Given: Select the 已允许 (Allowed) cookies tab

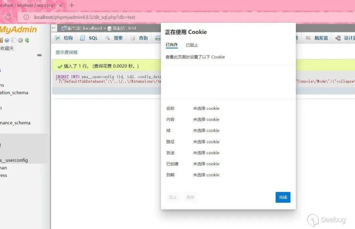Looking at the screenshot, I should pos(171,45).
